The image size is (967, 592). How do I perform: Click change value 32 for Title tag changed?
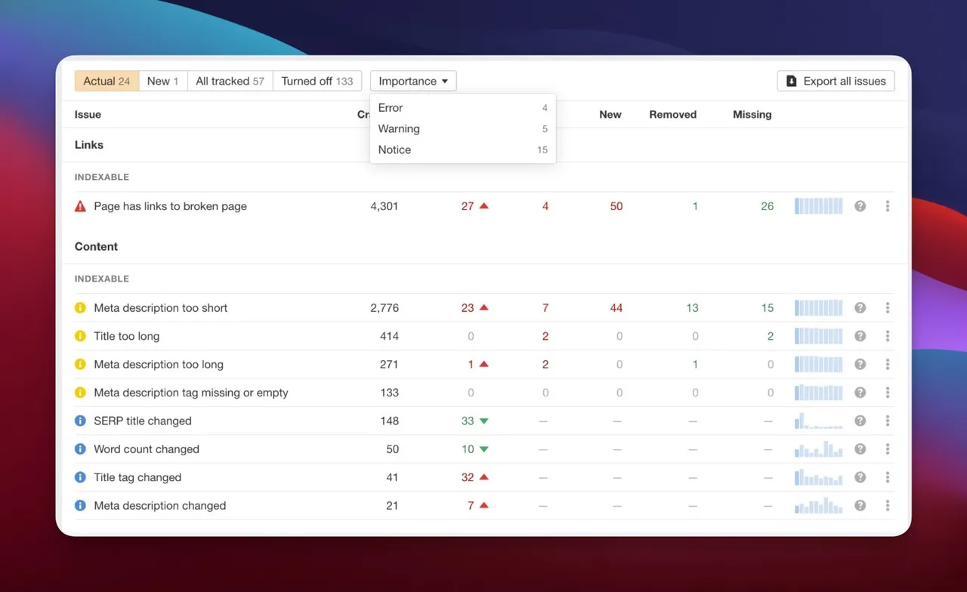pyautogui.click(x=468, y=477)
